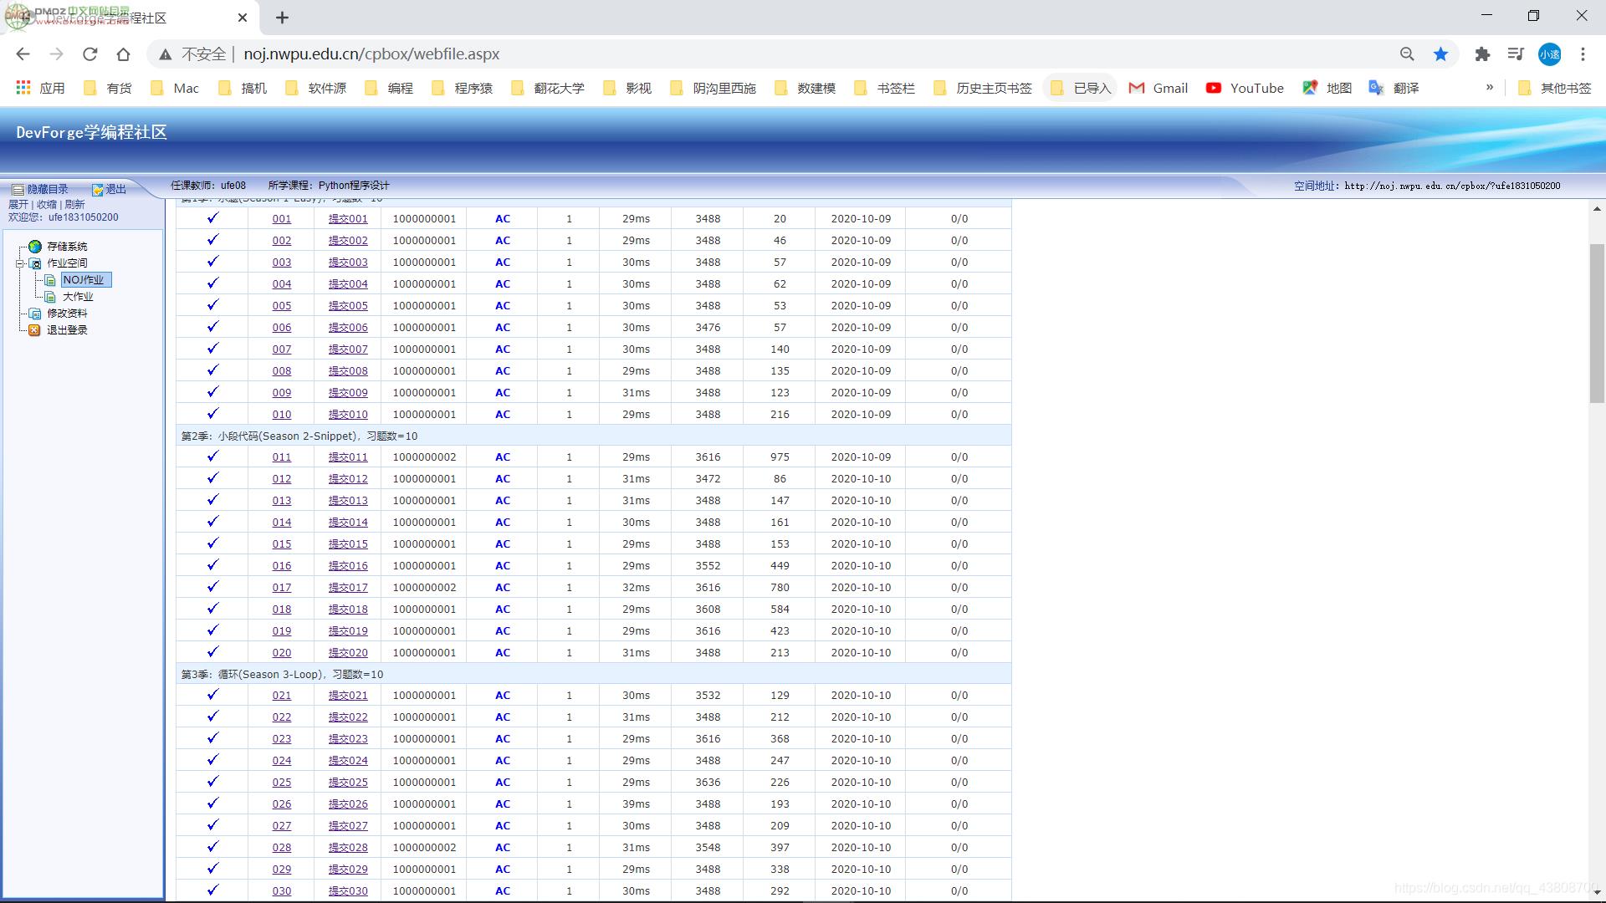Click the 39ms time in row 026
Viewport: 1606px width, 903px height.
[636, 804]
